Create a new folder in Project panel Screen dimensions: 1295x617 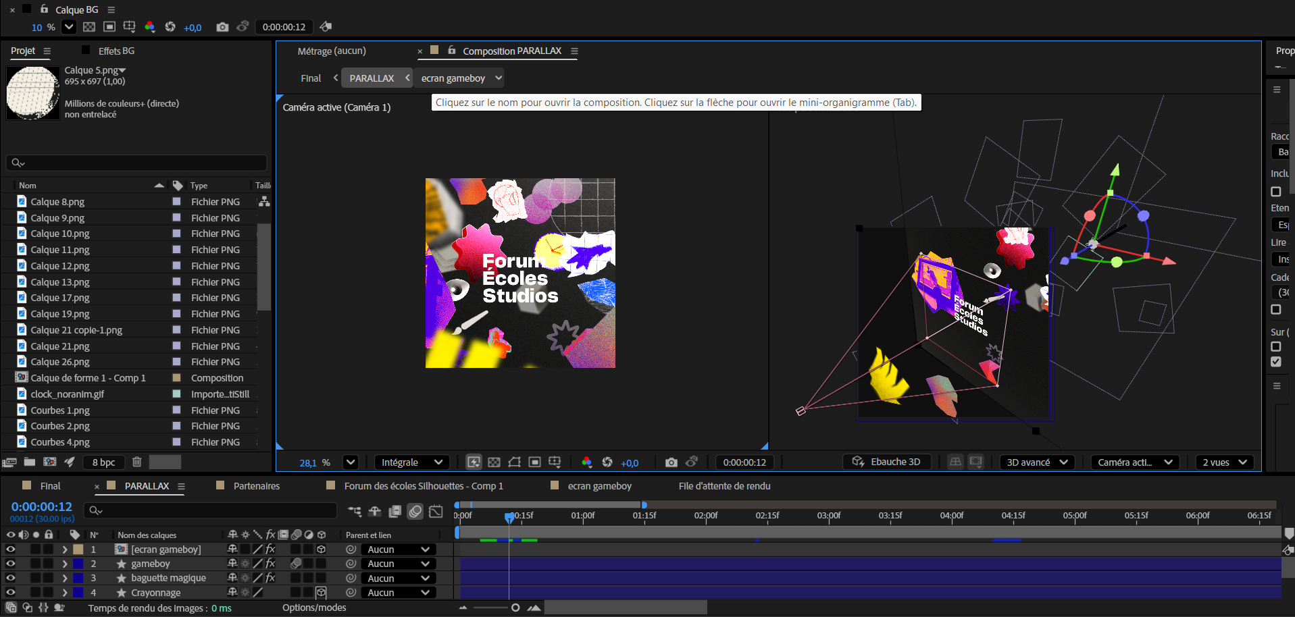click(30, 462)
